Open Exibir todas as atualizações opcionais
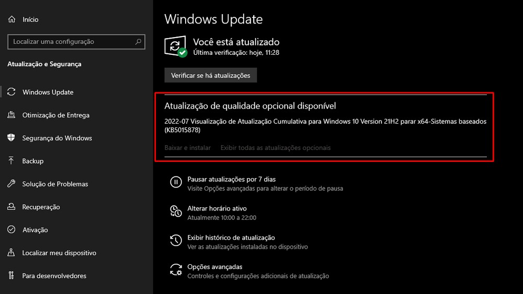Image resolution: width=523 pixels, height=294 pixels. [276, 147]
